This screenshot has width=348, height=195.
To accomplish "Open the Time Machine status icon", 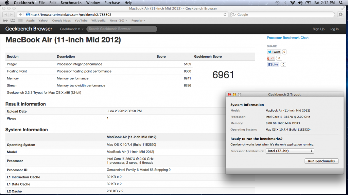I will pos(277,3).
